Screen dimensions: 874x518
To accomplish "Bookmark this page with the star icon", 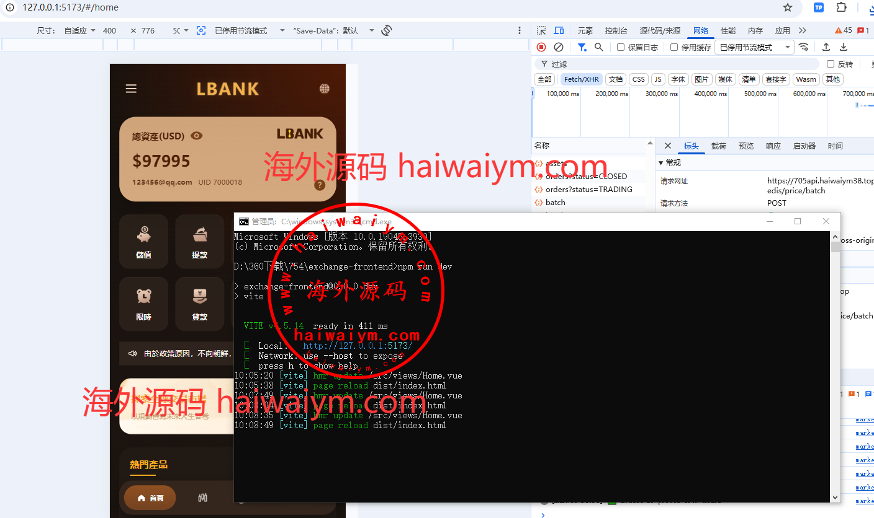I will pos(788,7).
